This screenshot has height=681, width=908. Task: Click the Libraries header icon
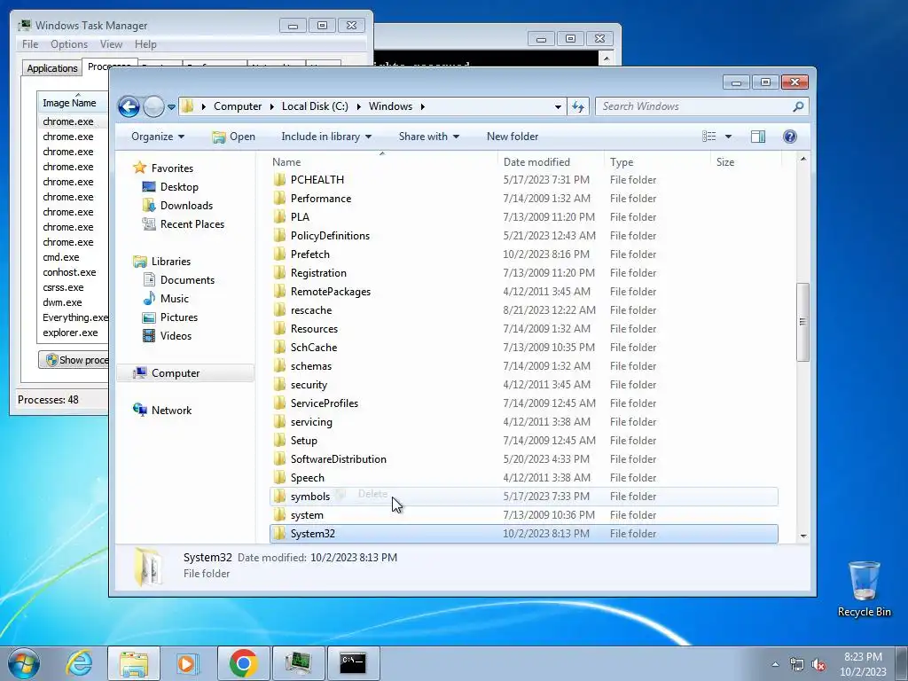[x=139, y=262]
